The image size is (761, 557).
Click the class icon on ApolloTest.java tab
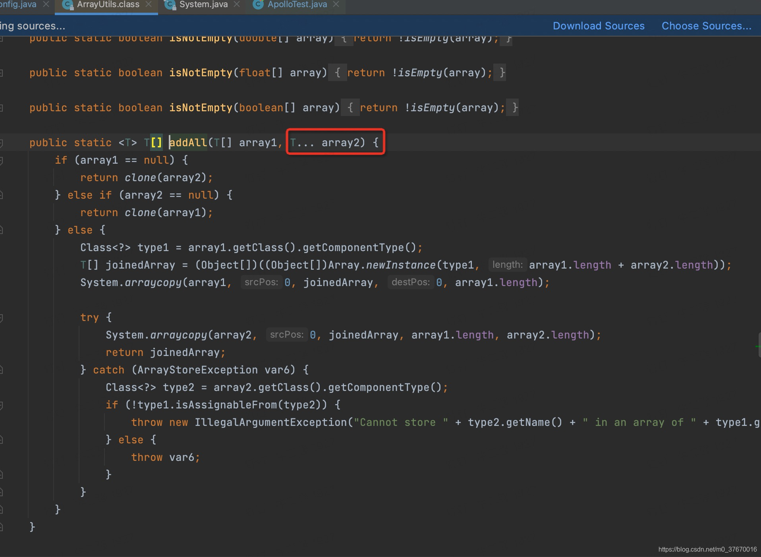pyautogui.click(x=259, y=5)
